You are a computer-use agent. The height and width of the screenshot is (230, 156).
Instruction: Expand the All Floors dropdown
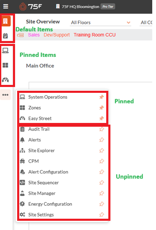[100, 23]
